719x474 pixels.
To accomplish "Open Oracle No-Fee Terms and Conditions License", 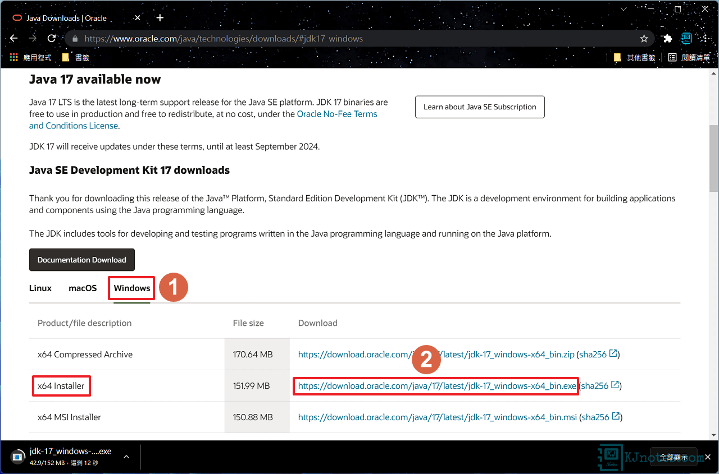I will (x=203, y=119).
